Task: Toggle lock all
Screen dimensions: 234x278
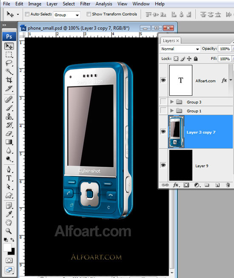Action: point(196,58)
